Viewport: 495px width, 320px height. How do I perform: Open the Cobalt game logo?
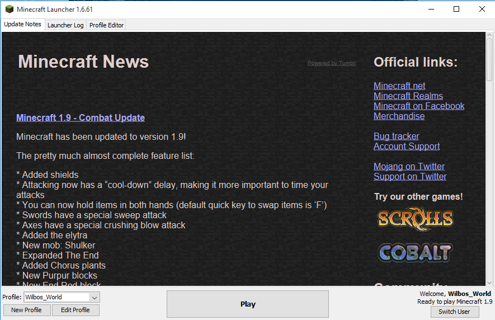[x=415, y=253]
